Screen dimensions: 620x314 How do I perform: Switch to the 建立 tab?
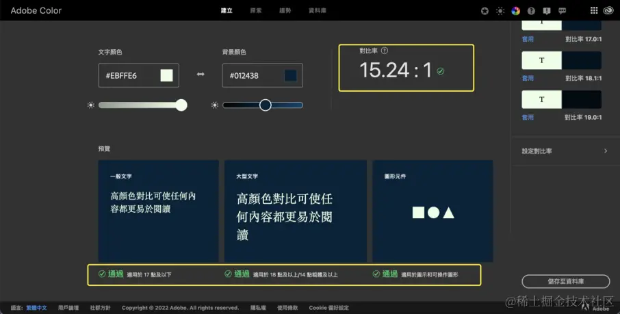point(227,11)
